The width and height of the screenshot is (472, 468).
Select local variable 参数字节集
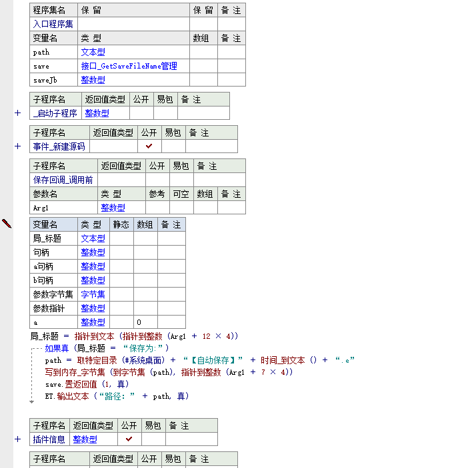click(53, 294)
